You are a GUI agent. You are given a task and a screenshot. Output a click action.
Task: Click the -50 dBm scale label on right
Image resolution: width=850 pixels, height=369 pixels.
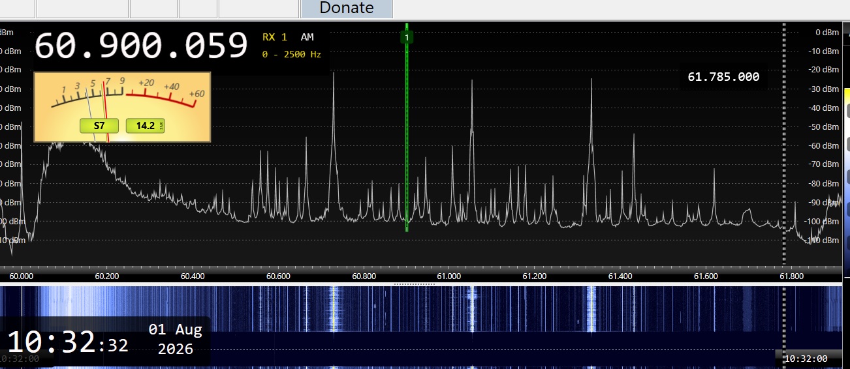point(825,127)
